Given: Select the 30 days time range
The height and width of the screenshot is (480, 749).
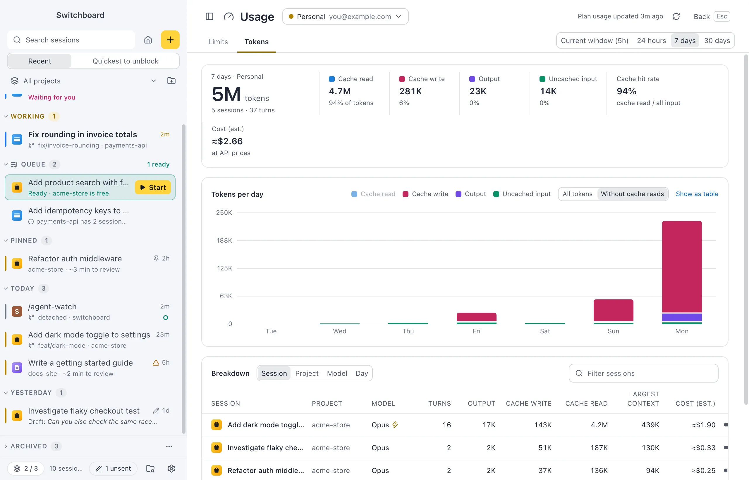Looking at the screenshot, I should (717, 40).
